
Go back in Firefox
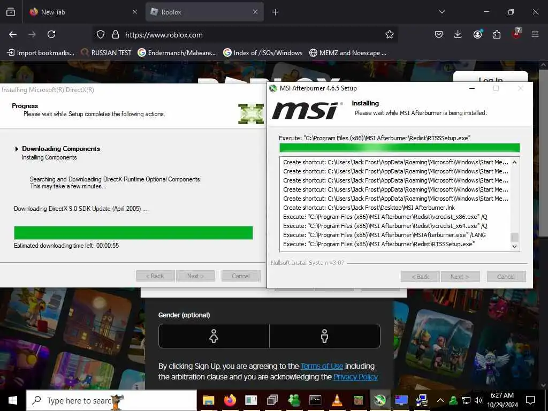(13, 34)
